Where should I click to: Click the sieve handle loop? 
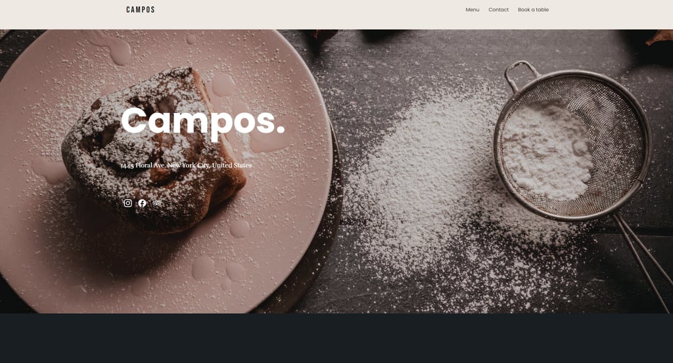[x=521, y=74]
